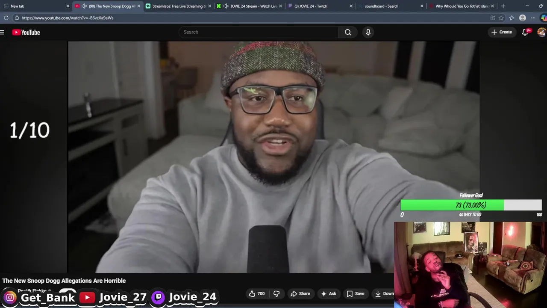Close the Streamlabs tab
The height and width of the screenshot is (308, 547).
tap(209, 6)
